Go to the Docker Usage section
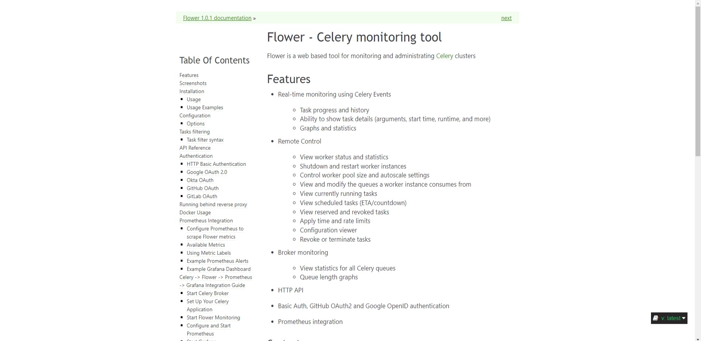The image size is (701, 341). click(195, 213)
